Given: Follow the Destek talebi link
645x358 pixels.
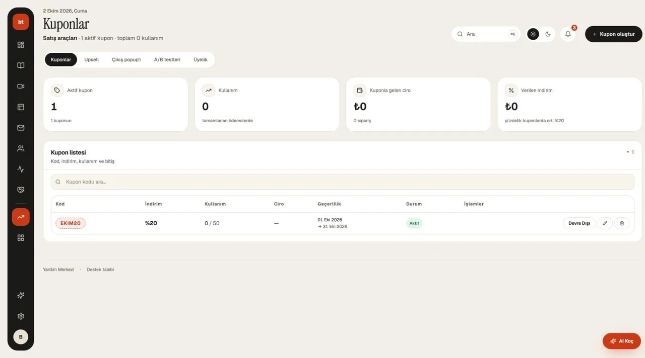Looking at the screenshot, I should [x=100, y=270].
